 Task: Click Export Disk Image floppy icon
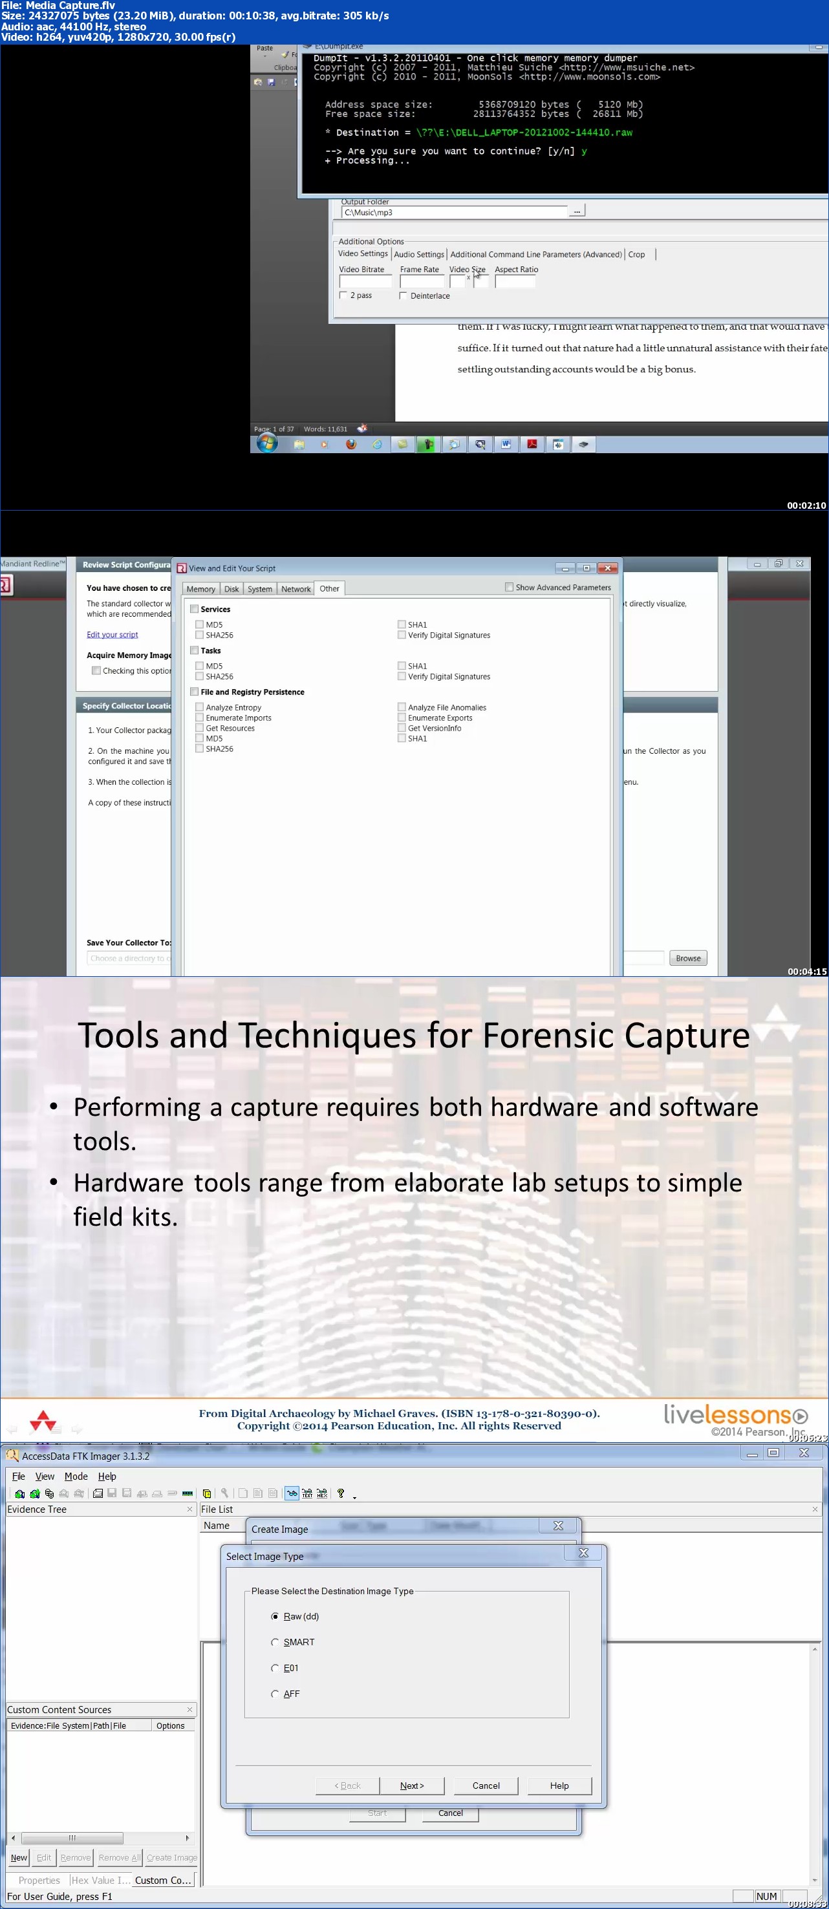pyautogui.click(x=112, y=1493)
